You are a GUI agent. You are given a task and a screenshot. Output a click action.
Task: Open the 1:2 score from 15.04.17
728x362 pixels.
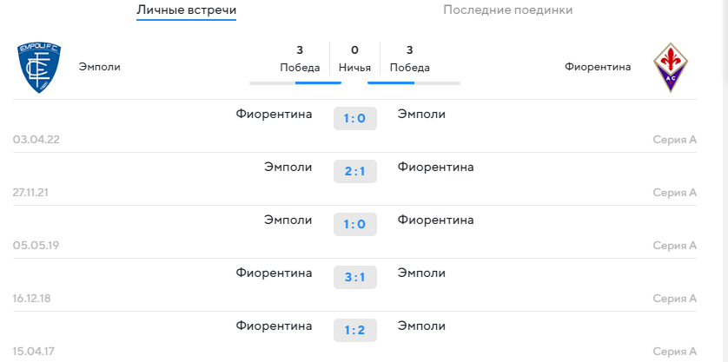(355, 331)
